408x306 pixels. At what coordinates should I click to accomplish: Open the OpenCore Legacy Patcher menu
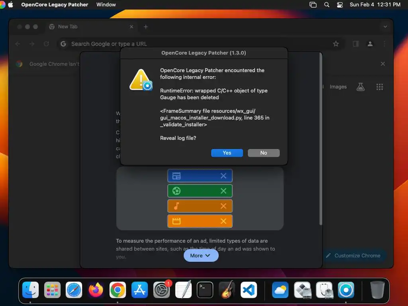click(55, 4)
